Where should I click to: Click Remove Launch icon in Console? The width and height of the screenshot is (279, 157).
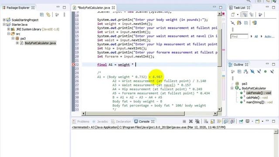click(x=191, y=121)
